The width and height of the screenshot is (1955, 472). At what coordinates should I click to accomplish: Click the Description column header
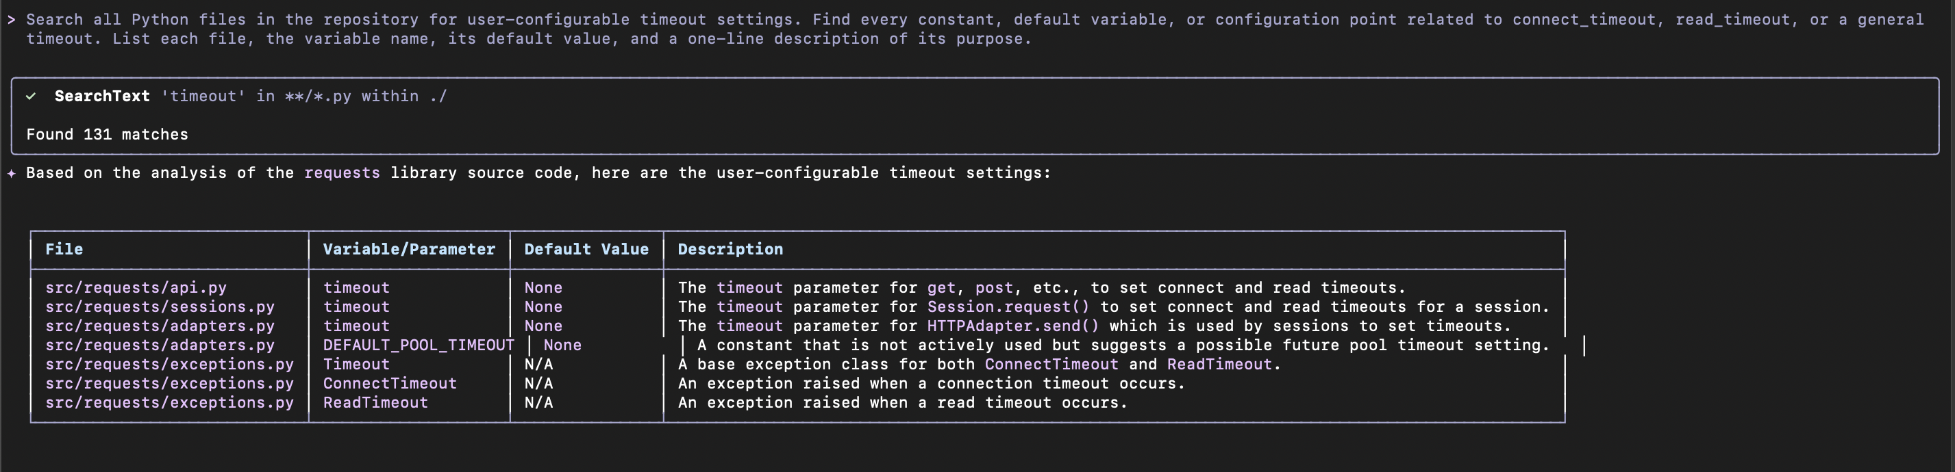[x=730, y=249]
